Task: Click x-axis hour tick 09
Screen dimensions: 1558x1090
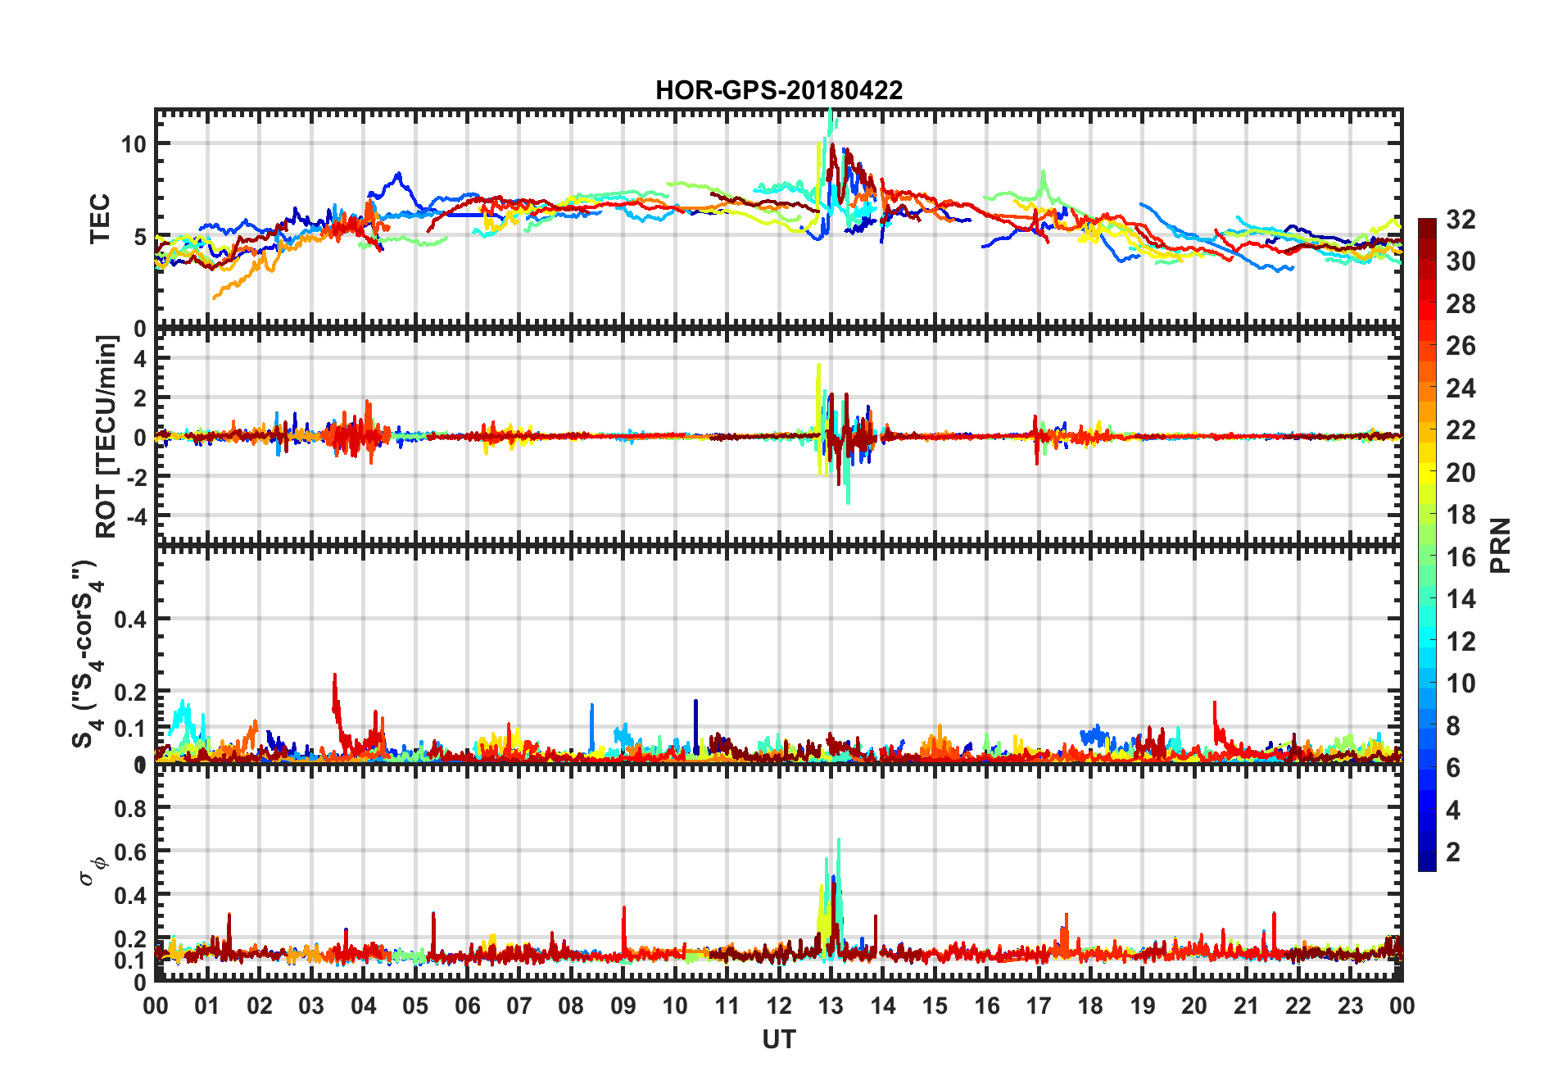Action: point(623,1006)
